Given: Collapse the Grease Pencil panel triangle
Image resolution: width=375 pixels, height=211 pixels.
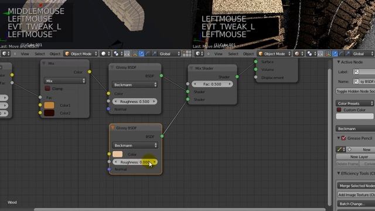Looking at the screenshot, I should 339,138.
